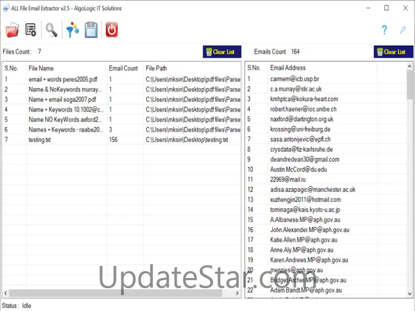Click the files list horizontal scrollbar thumb

(x=115, y=293)
